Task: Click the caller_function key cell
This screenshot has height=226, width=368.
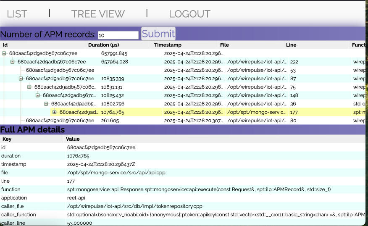Action: (x=18, y=215)
